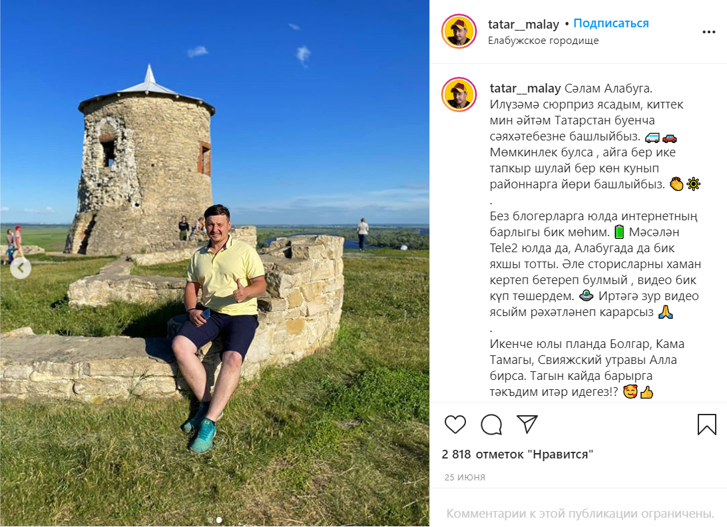Click the caption profile avatar
The image size is (727, 527).
tap(459, 95)
